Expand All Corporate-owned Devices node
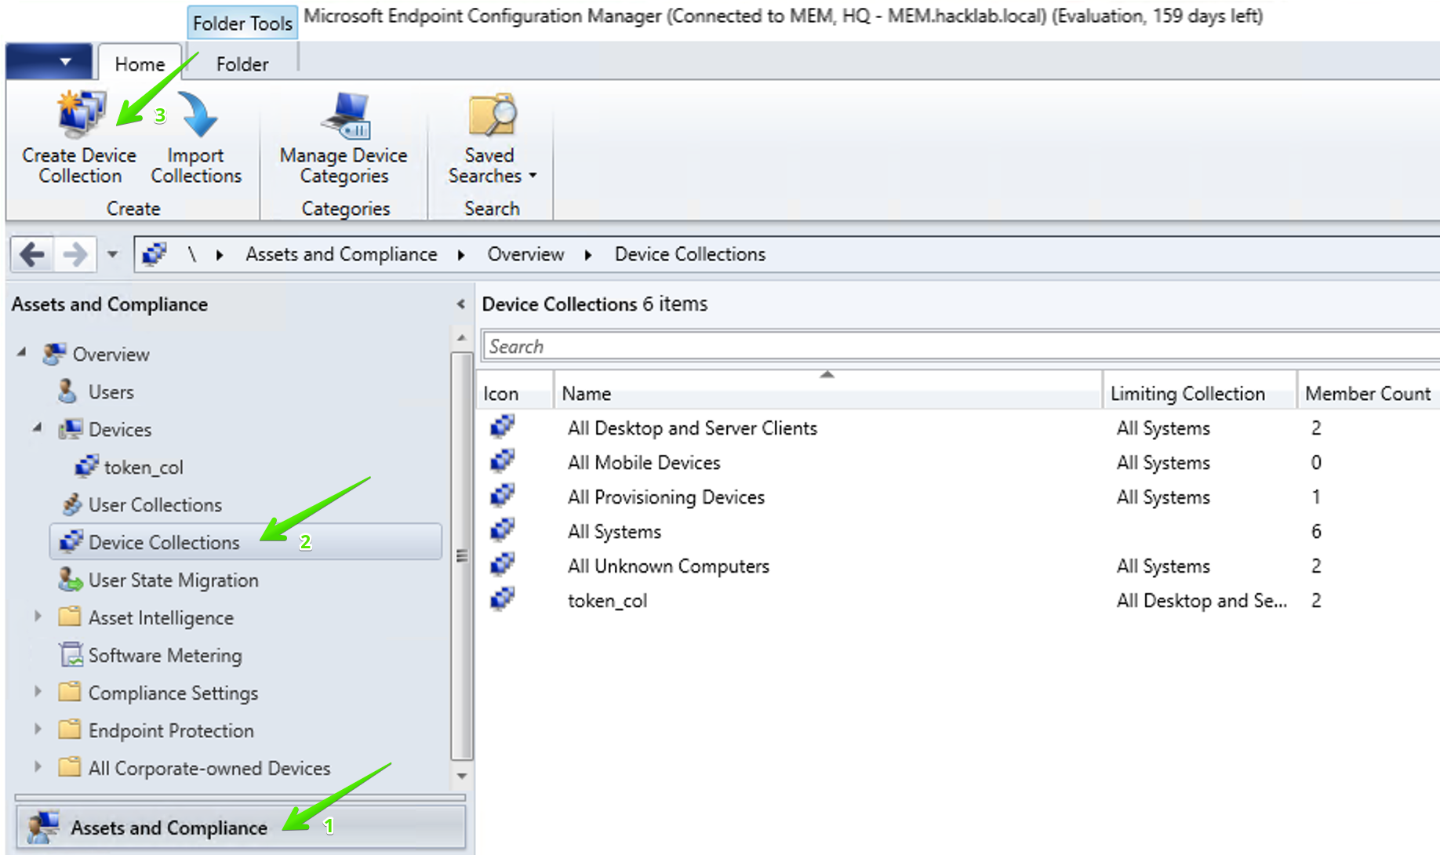This screenshot has height=855, width=1440. 37,767
